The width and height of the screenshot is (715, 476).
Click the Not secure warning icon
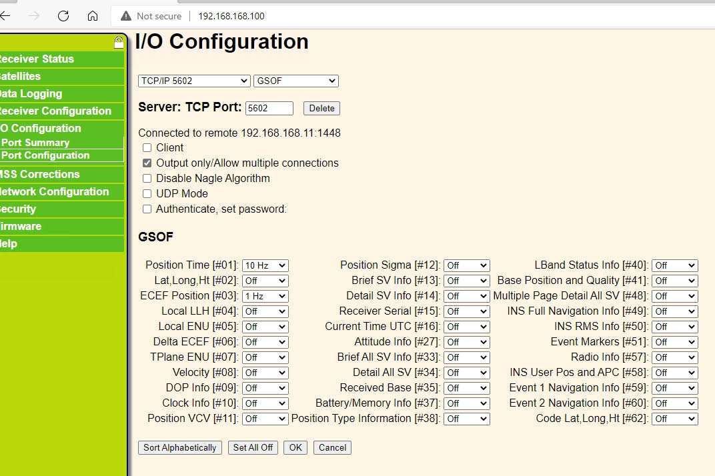pyautogui.click(x=126, y=16)
